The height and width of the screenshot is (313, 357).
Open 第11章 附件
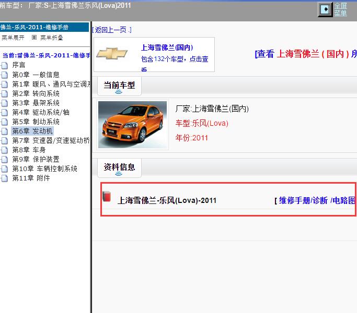(31, 178)
